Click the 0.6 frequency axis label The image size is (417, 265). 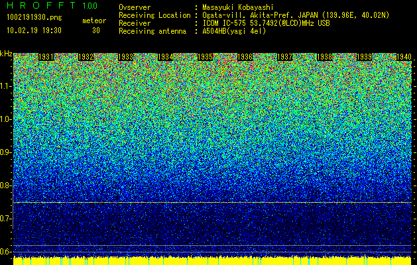(x=5, y=252)
